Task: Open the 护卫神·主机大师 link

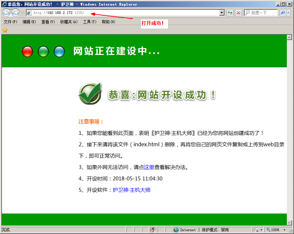Action: pos(132,190)
